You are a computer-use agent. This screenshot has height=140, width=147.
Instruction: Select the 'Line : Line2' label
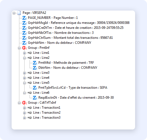(x=41, y=58)
